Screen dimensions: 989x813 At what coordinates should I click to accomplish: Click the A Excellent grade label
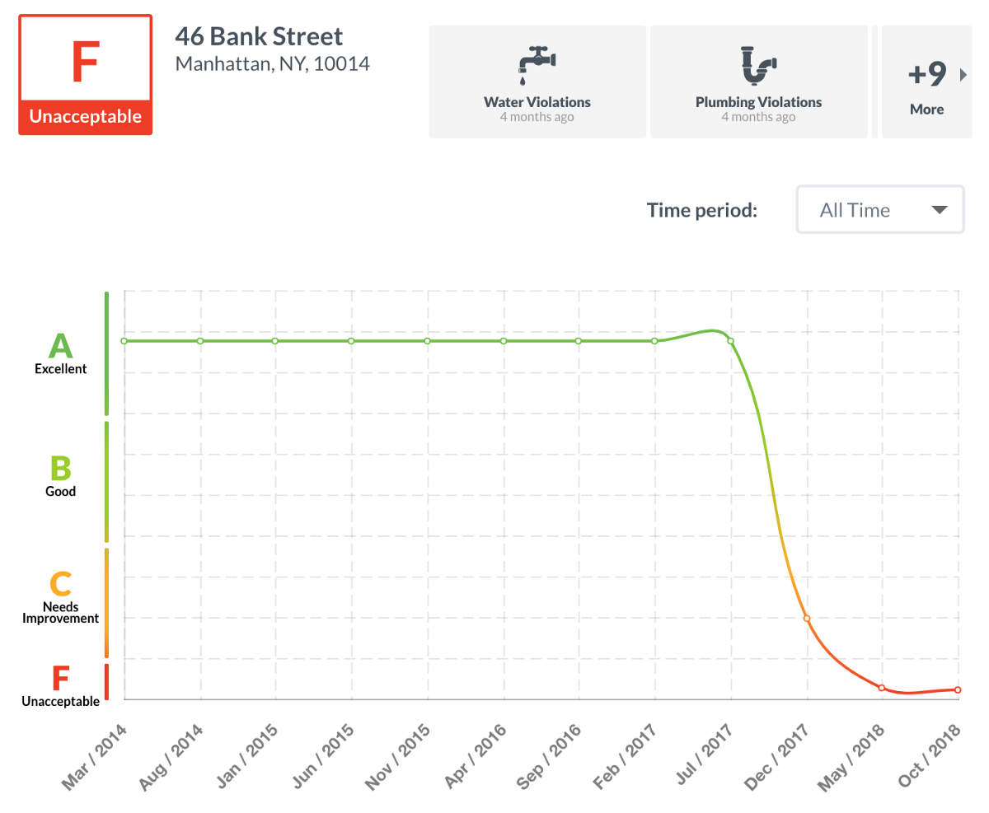(60, 353)
